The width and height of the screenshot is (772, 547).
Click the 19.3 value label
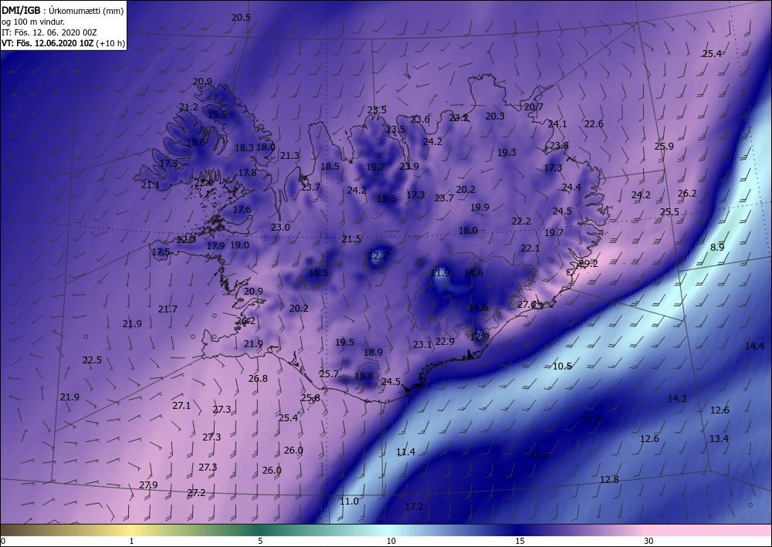506,153
